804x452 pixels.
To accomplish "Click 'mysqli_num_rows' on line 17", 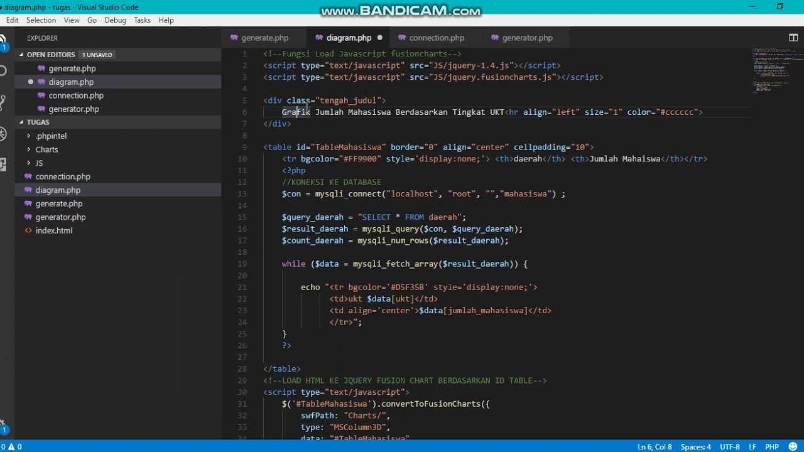I will 393,240.
